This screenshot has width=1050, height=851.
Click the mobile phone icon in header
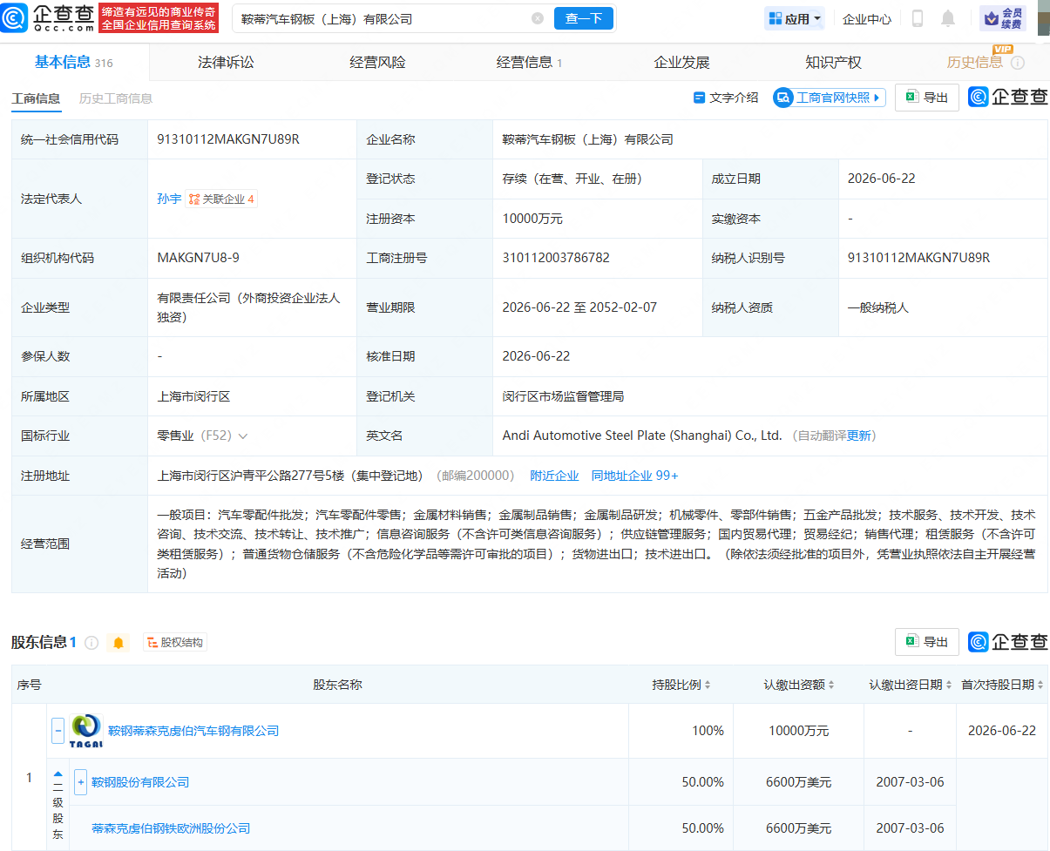[x=918, y=18]
